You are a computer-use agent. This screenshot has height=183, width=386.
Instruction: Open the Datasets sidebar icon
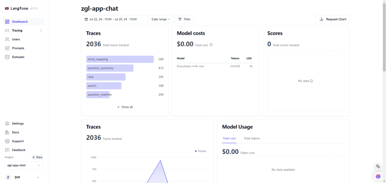click(7, 57)
